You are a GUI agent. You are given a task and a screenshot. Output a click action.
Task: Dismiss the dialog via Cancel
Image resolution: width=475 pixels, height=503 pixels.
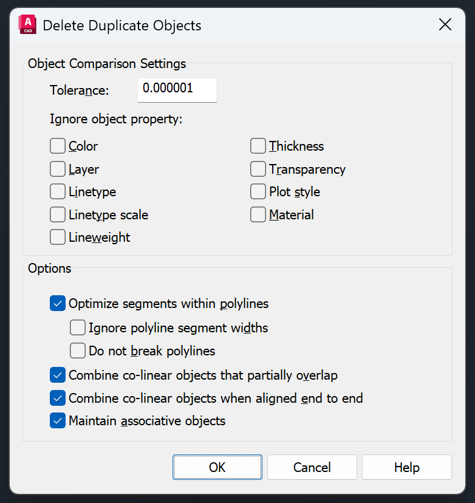point(312,467)
